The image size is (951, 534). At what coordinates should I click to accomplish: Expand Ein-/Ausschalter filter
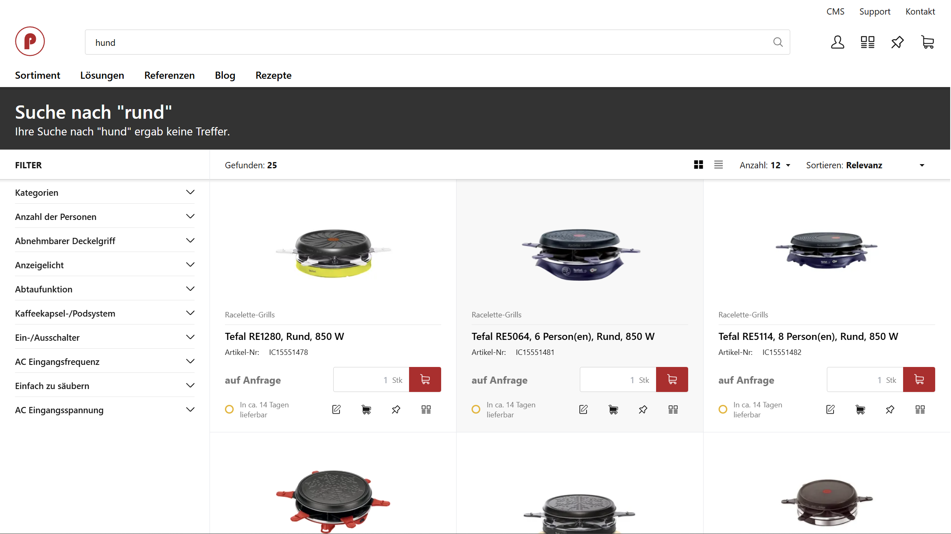coord(105,337)
